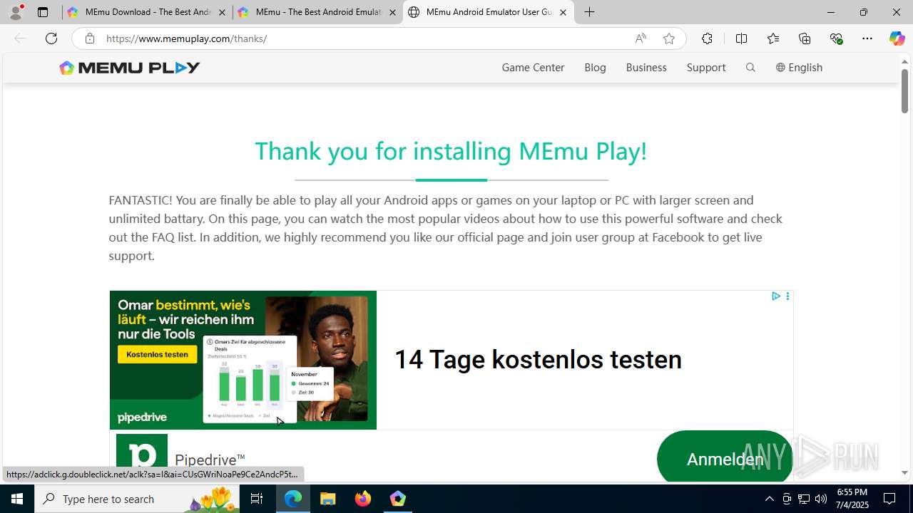Open the tab actions menu icon
Viewport: 913px width, 513px height.
coord(43,12)
